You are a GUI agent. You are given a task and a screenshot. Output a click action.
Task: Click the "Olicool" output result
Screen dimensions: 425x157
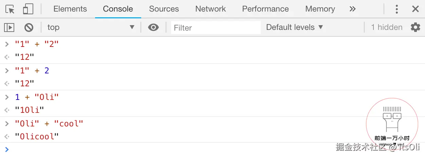pos(37,137)
